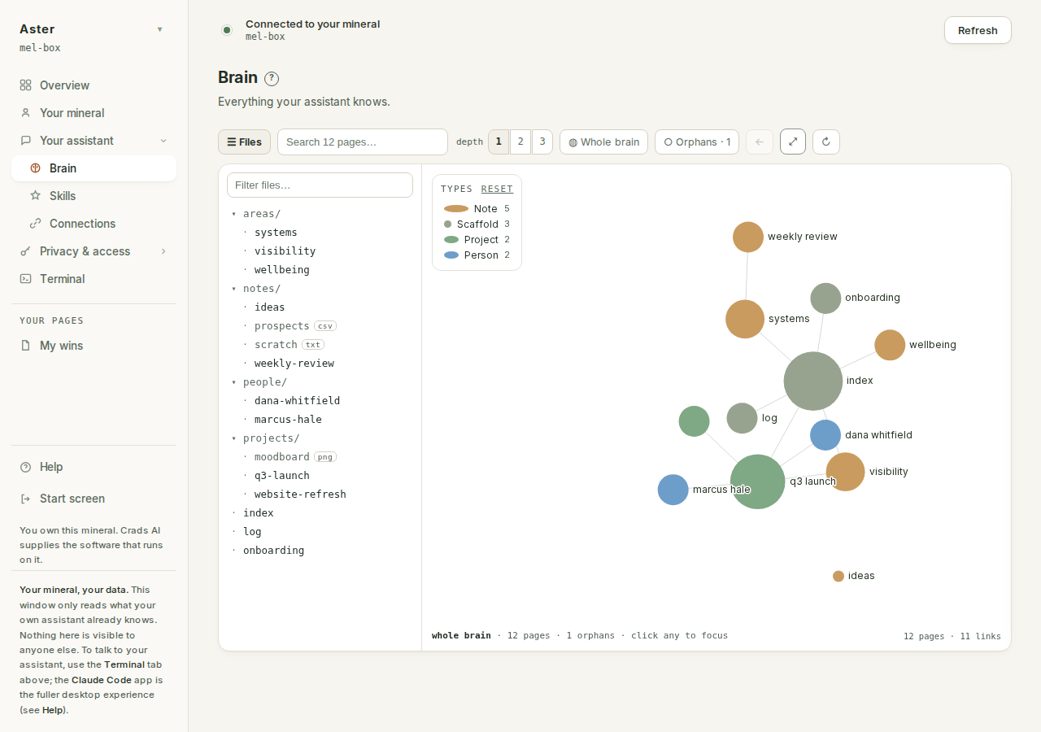Set graph depth to 3
Screen dimensions: 1041x732
click(542, 142)
